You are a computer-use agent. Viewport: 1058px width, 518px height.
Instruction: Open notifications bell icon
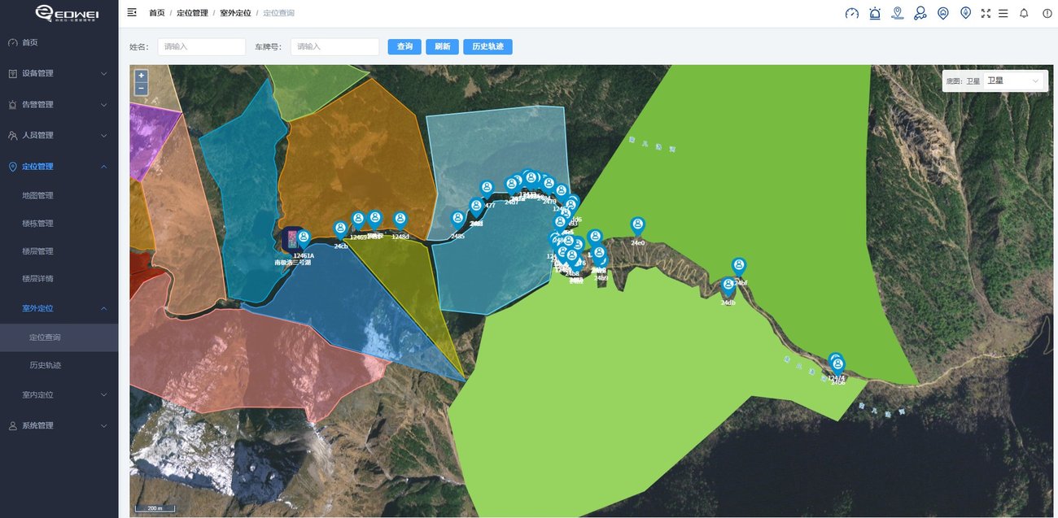[1024, 13]
